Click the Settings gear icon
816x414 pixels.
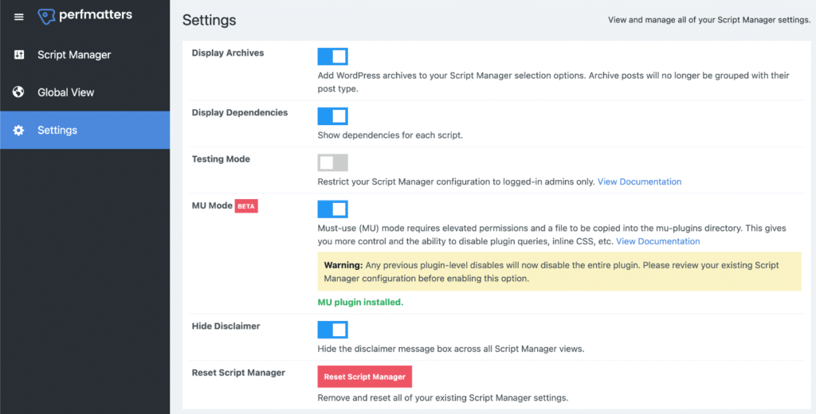click(19, 130)
